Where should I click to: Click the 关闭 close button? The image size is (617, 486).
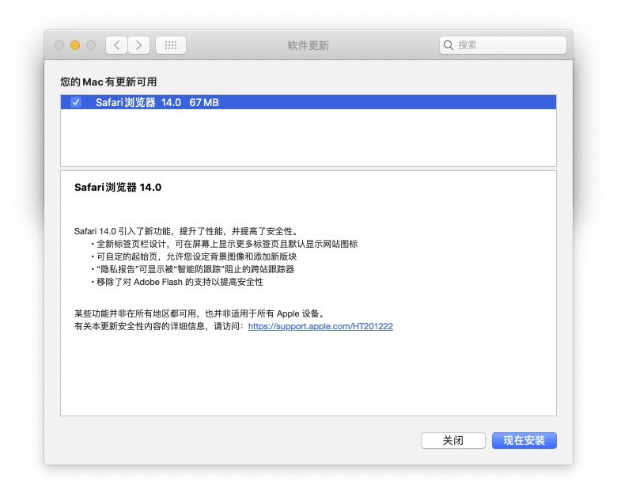click(x=453, y=440)
